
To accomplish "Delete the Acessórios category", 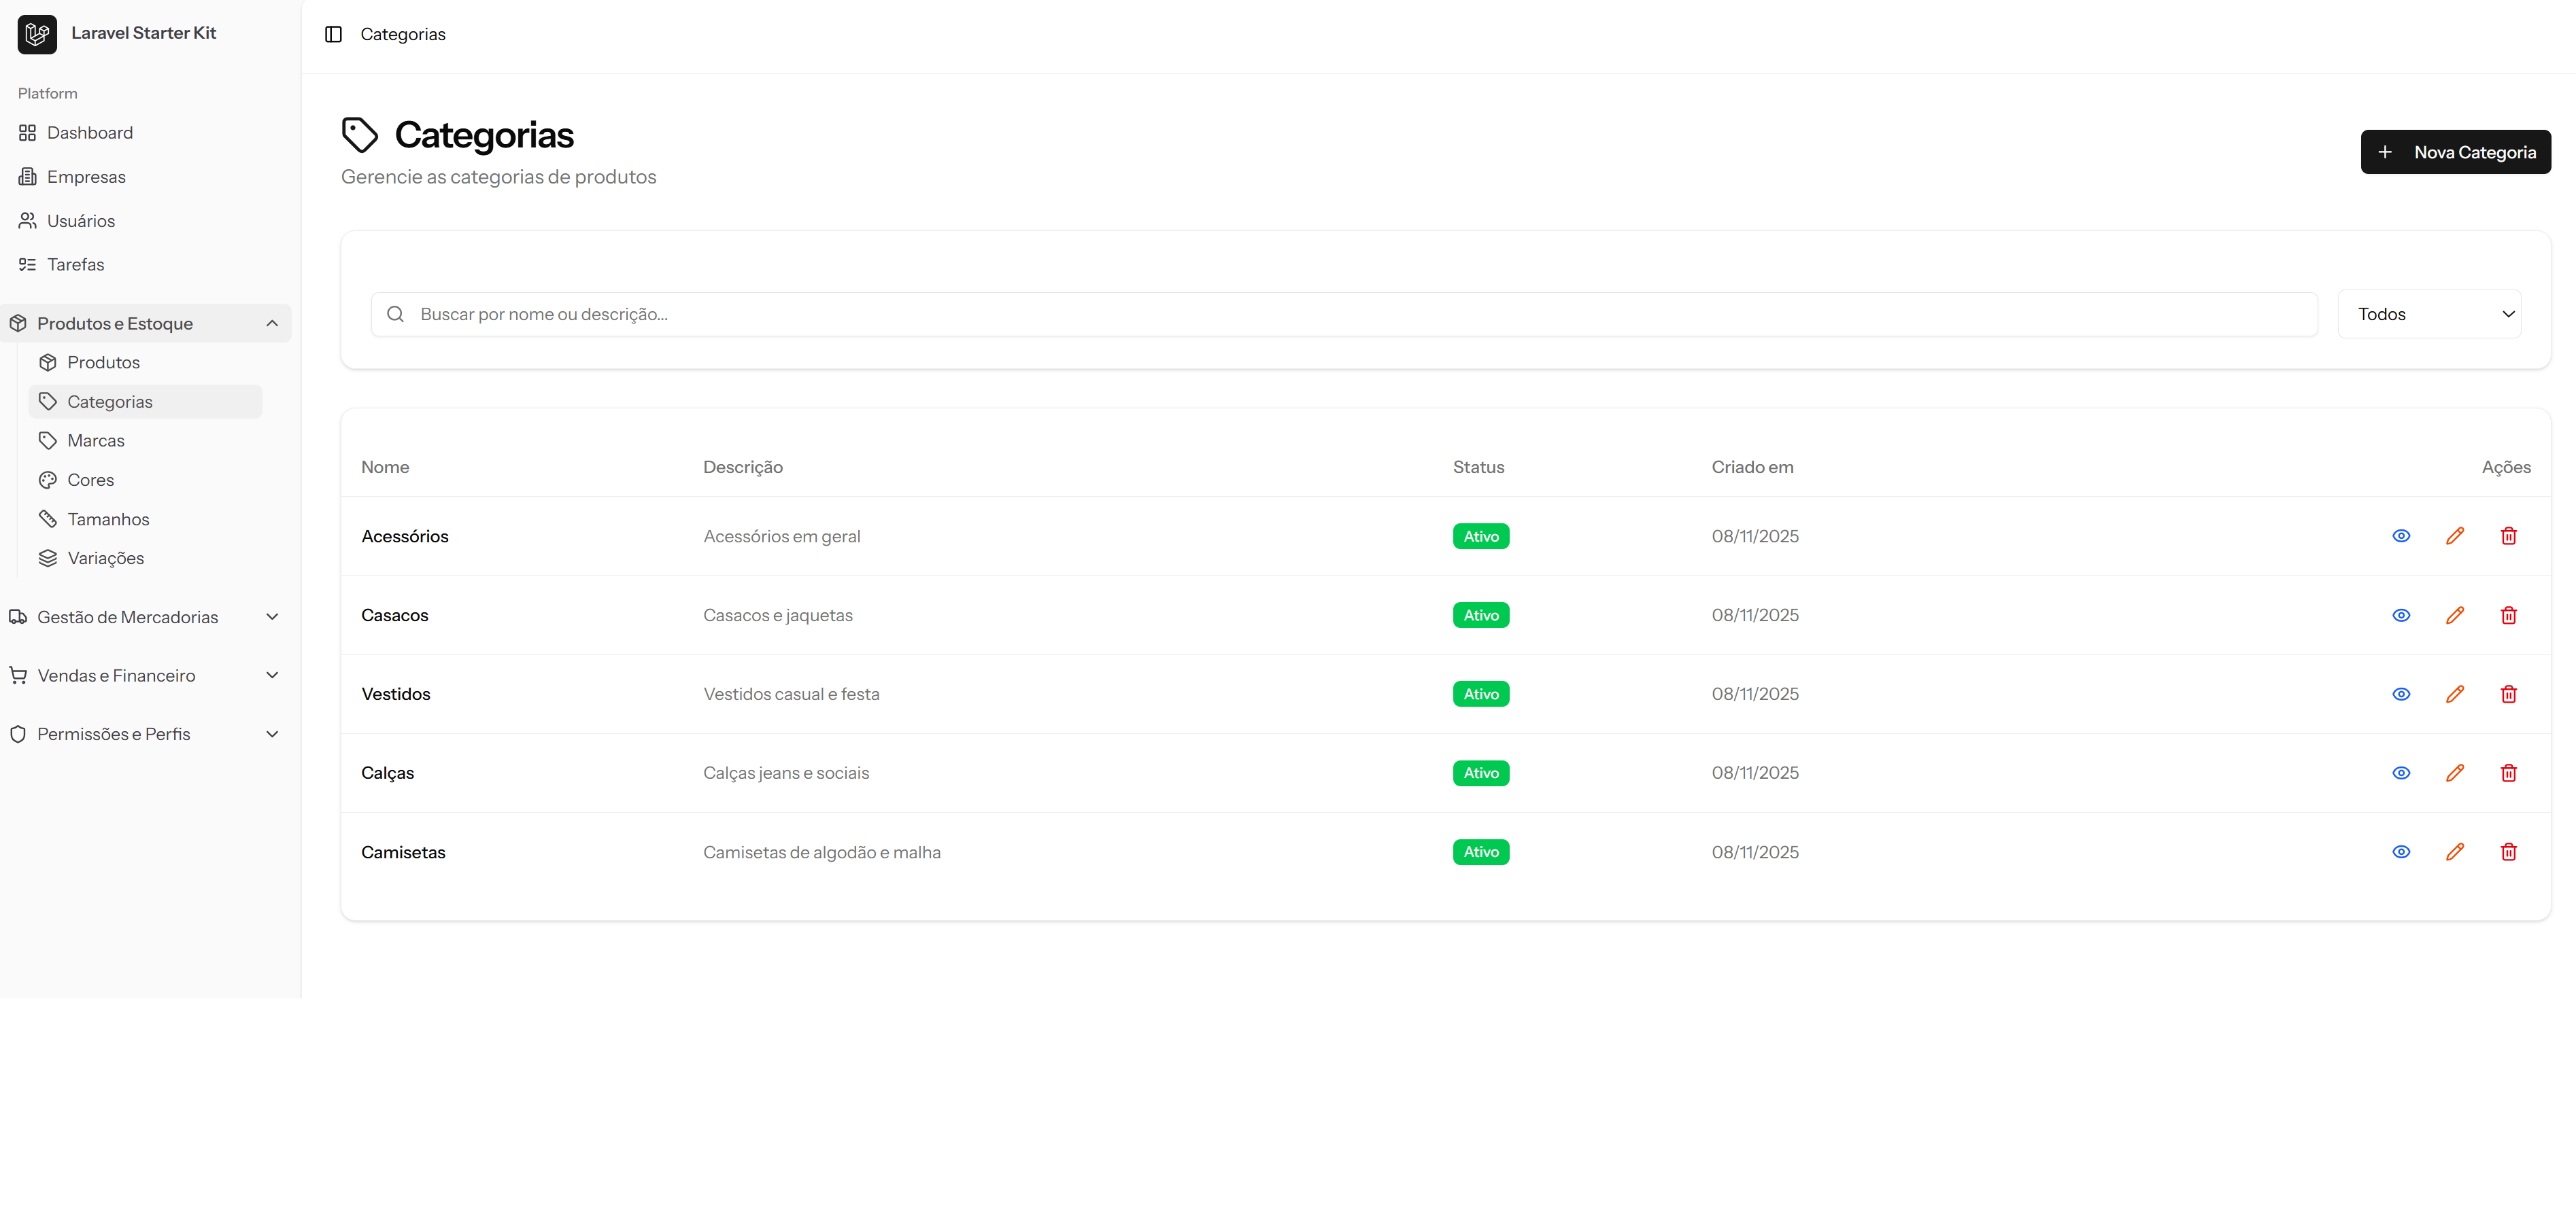I will coord(2508,537).
